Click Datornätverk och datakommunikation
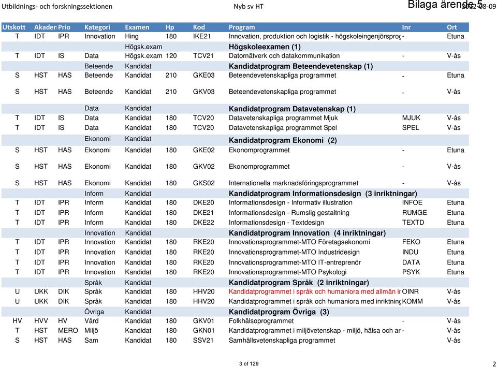The height and width of the screenshot is (367, 497). (284, 56)
